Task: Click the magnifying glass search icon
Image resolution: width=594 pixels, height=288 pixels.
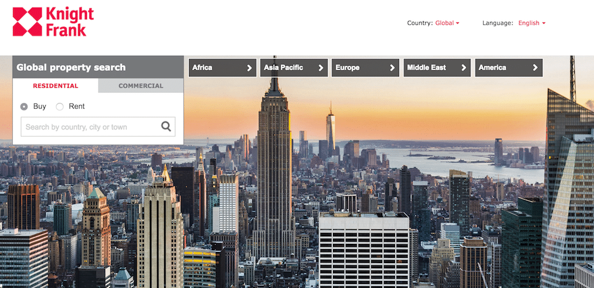Action: coord(166,127)
